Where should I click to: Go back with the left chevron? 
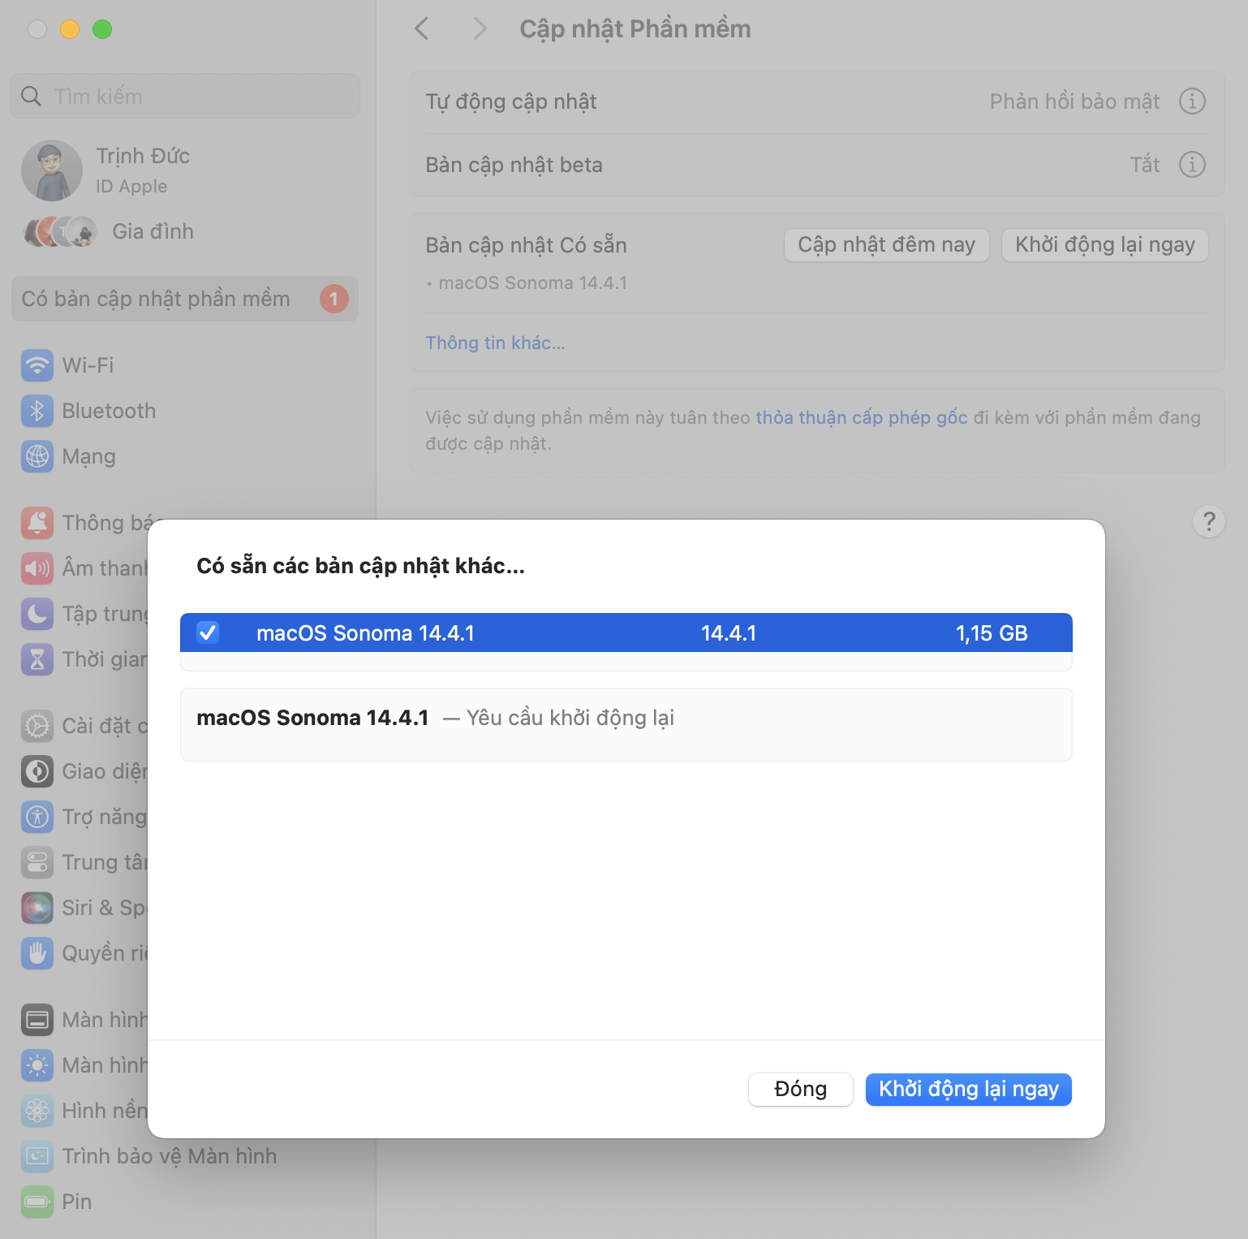click(422, 29)
